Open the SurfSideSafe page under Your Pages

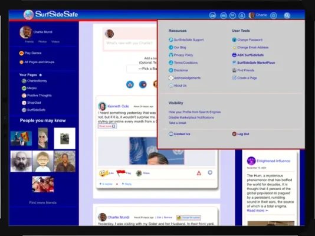(x=34, y=110)
